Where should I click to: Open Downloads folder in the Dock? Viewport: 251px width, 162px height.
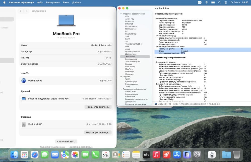click(x=226, y=155)
